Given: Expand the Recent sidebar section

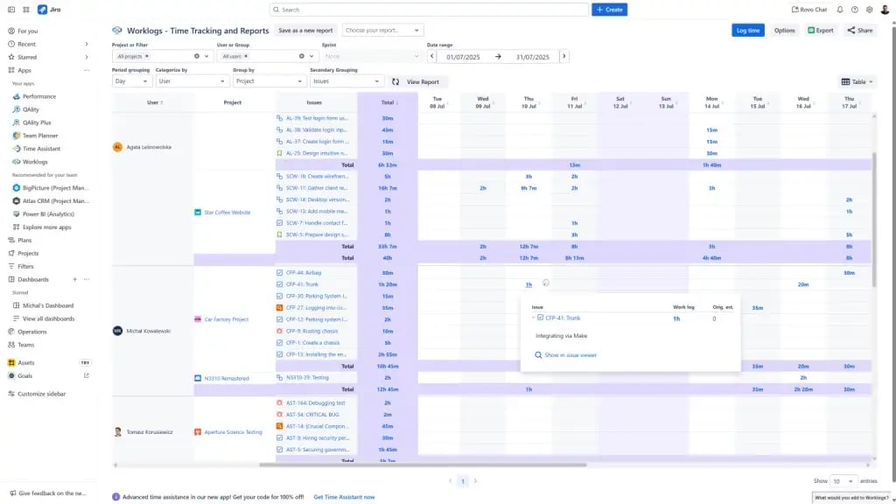Looking at the screenshot, I should pos(86,44).
